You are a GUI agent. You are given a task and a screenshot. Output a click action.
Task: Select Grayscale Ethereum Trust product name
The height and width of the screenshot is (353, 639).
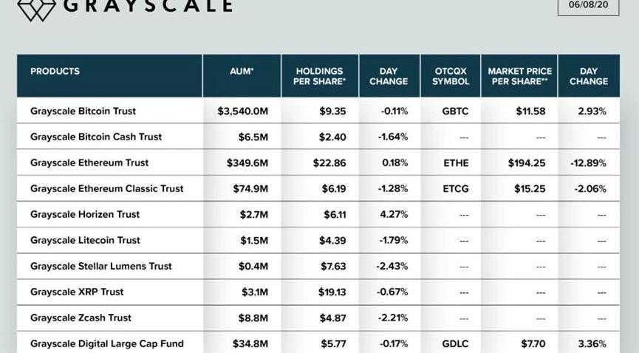pos(89,162)
